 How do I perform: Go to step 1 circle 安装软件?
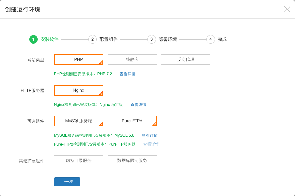click(33, 39)
